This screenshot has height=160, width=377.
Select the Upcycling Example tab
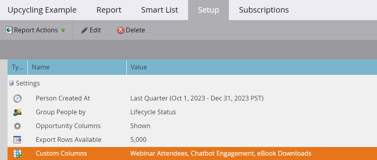pos(42,10)
